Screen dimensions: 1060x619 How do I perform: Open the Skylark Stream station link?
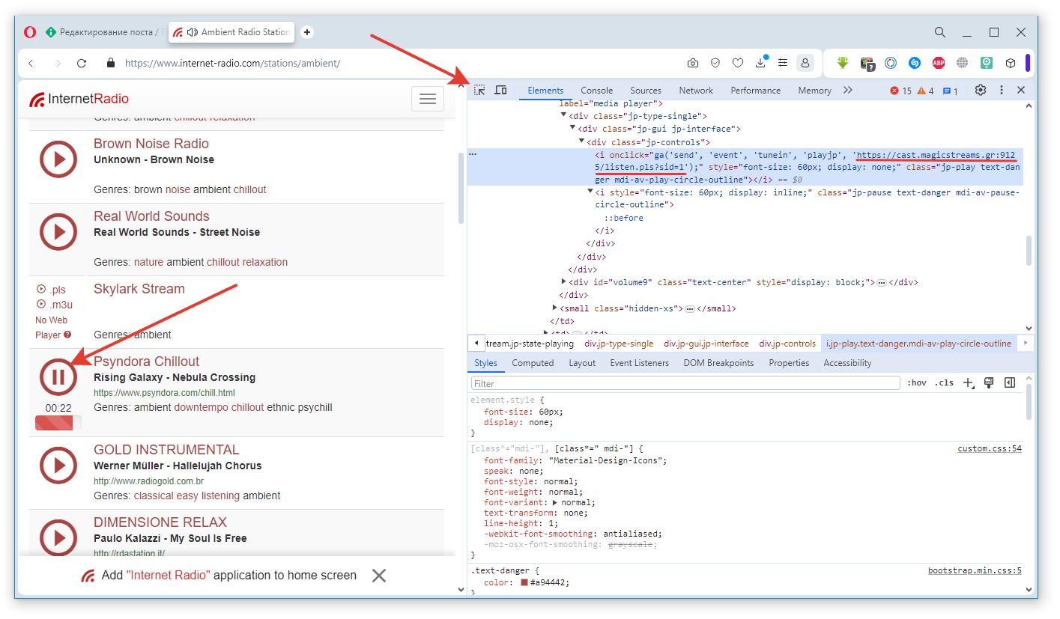tap(139, 289)
